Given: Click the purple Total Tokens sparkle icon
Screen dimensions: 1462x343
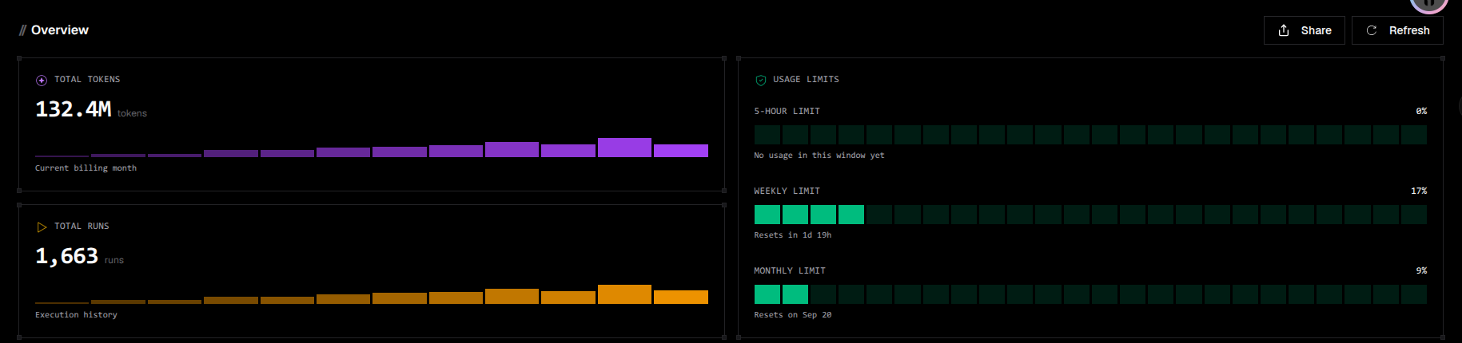Looking at the screenshot, I should tap(42, 80).
